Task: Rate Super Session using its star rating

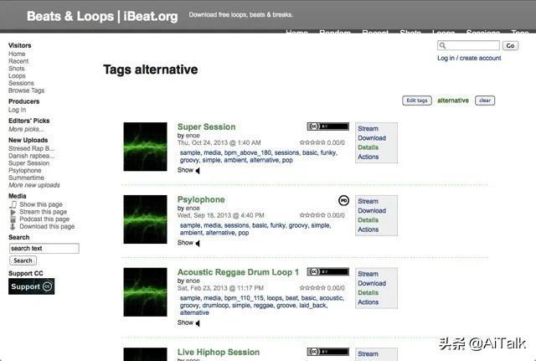Action: 312,142
